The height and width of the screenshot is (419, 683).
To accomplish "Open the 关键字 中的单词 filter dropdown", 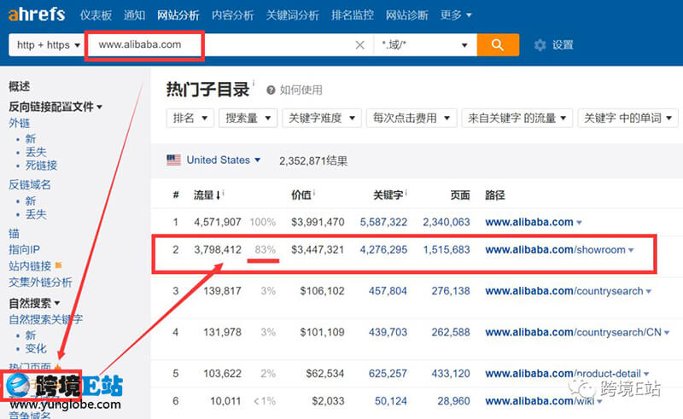I will (x=628, y=118).
